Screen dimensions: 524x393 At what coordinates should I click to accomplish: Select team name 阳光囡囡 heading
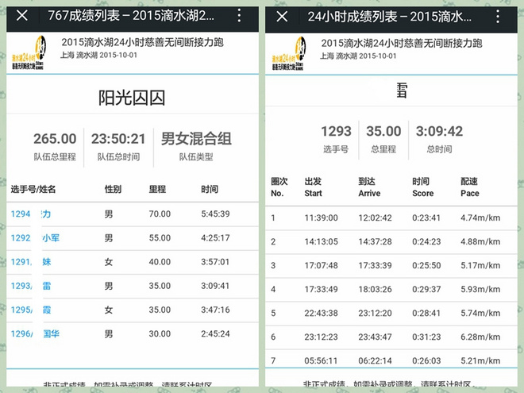[x=132, y=98]
